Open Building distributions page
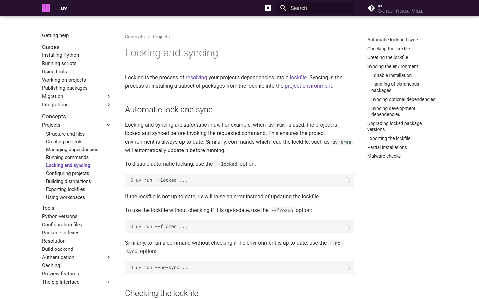Screen dimensions: 479x299 (x=69, y=181)
